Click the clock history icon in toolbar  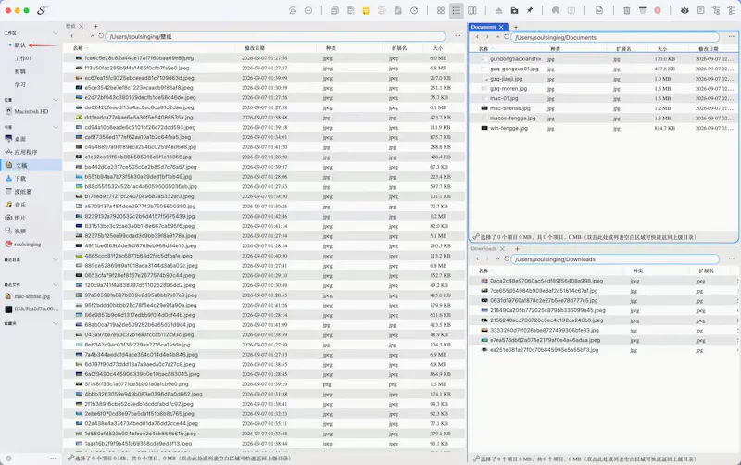click(x=414, y=10)
